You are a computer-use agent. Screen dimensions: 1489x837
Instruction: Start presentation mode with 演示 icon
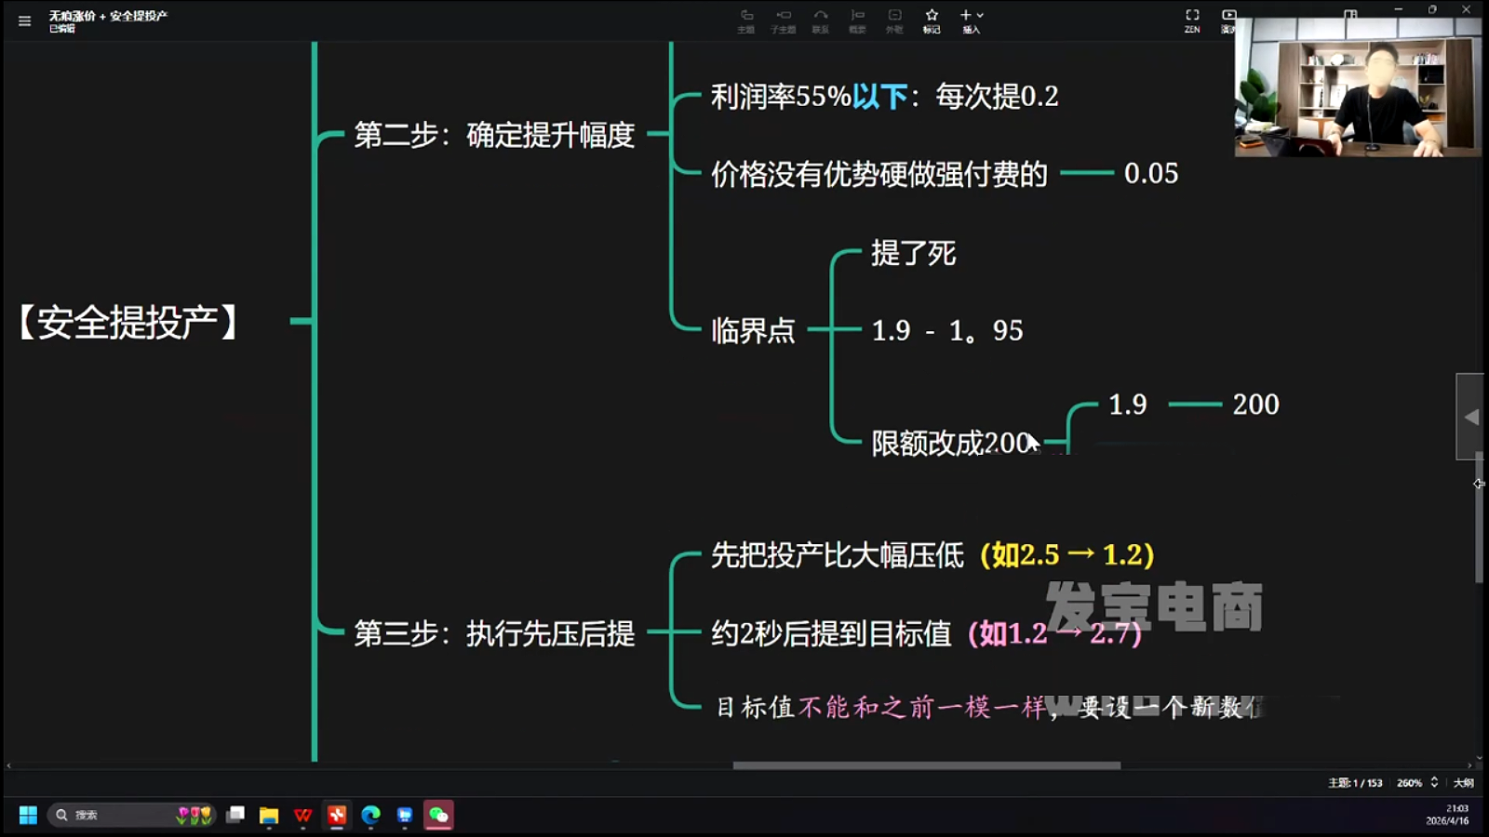pyautogui.click(x=1229, y=19)
